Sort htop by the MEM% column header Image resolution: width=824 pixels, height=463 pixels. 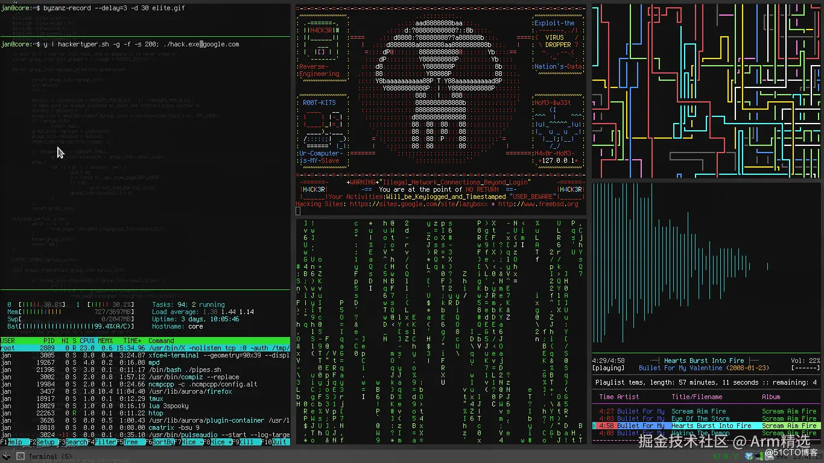coord(105,341)
